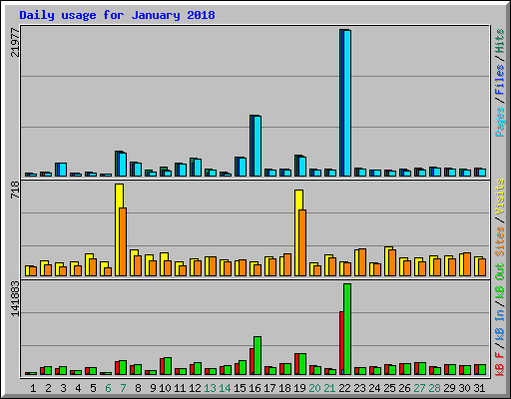511x399 pixels.
Task: Click the orange sites bar for day 7
Action: (x=123, y=241)
